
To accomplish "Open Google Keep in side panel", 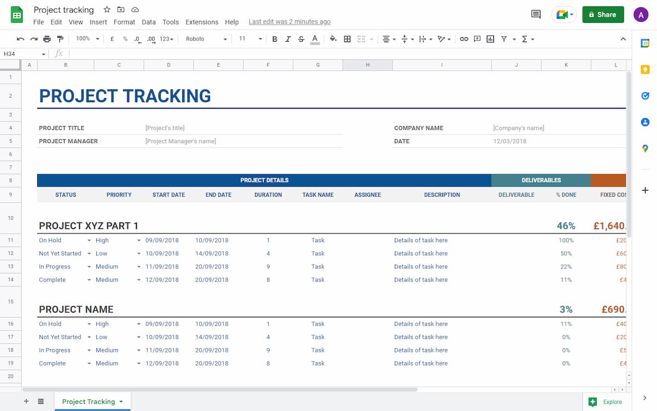I will (x=645, y=70).
